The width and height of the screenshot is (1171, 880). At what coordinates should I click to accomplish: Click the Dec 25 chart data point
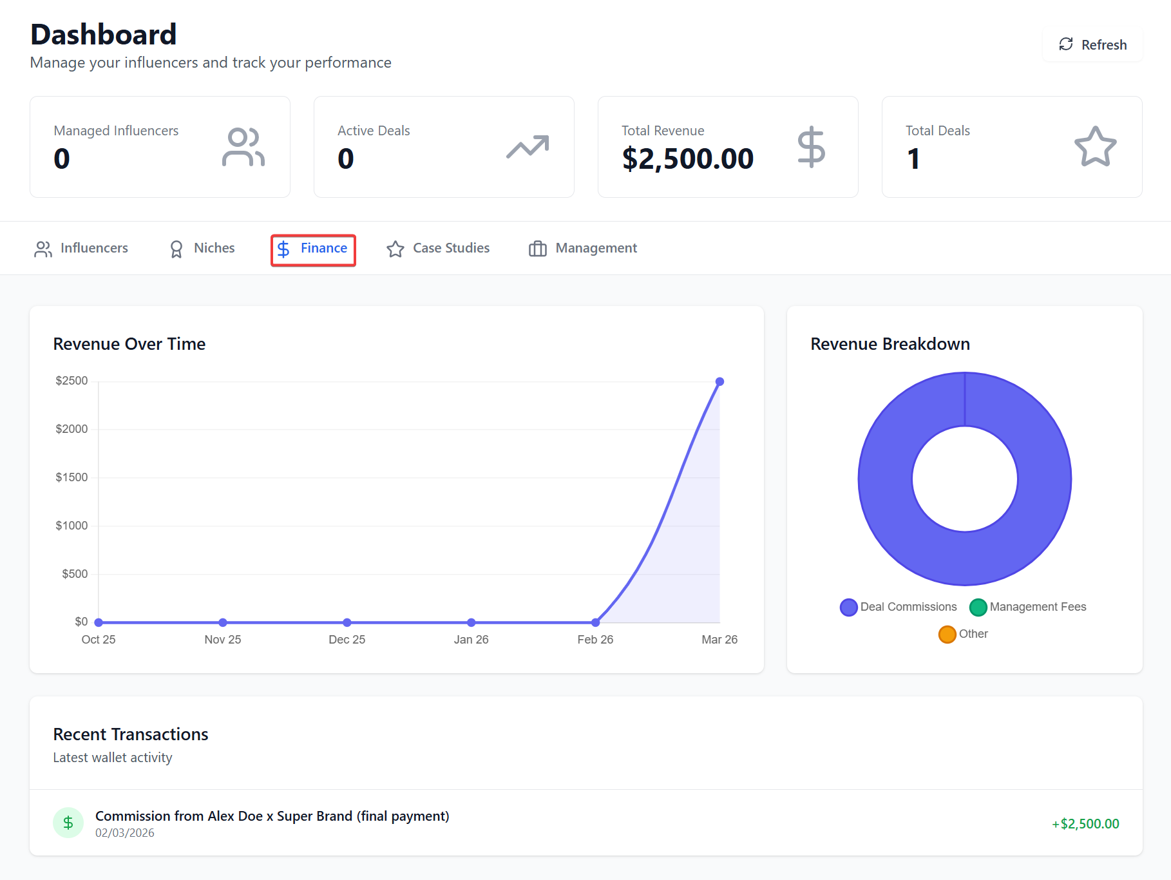[347, 622]
